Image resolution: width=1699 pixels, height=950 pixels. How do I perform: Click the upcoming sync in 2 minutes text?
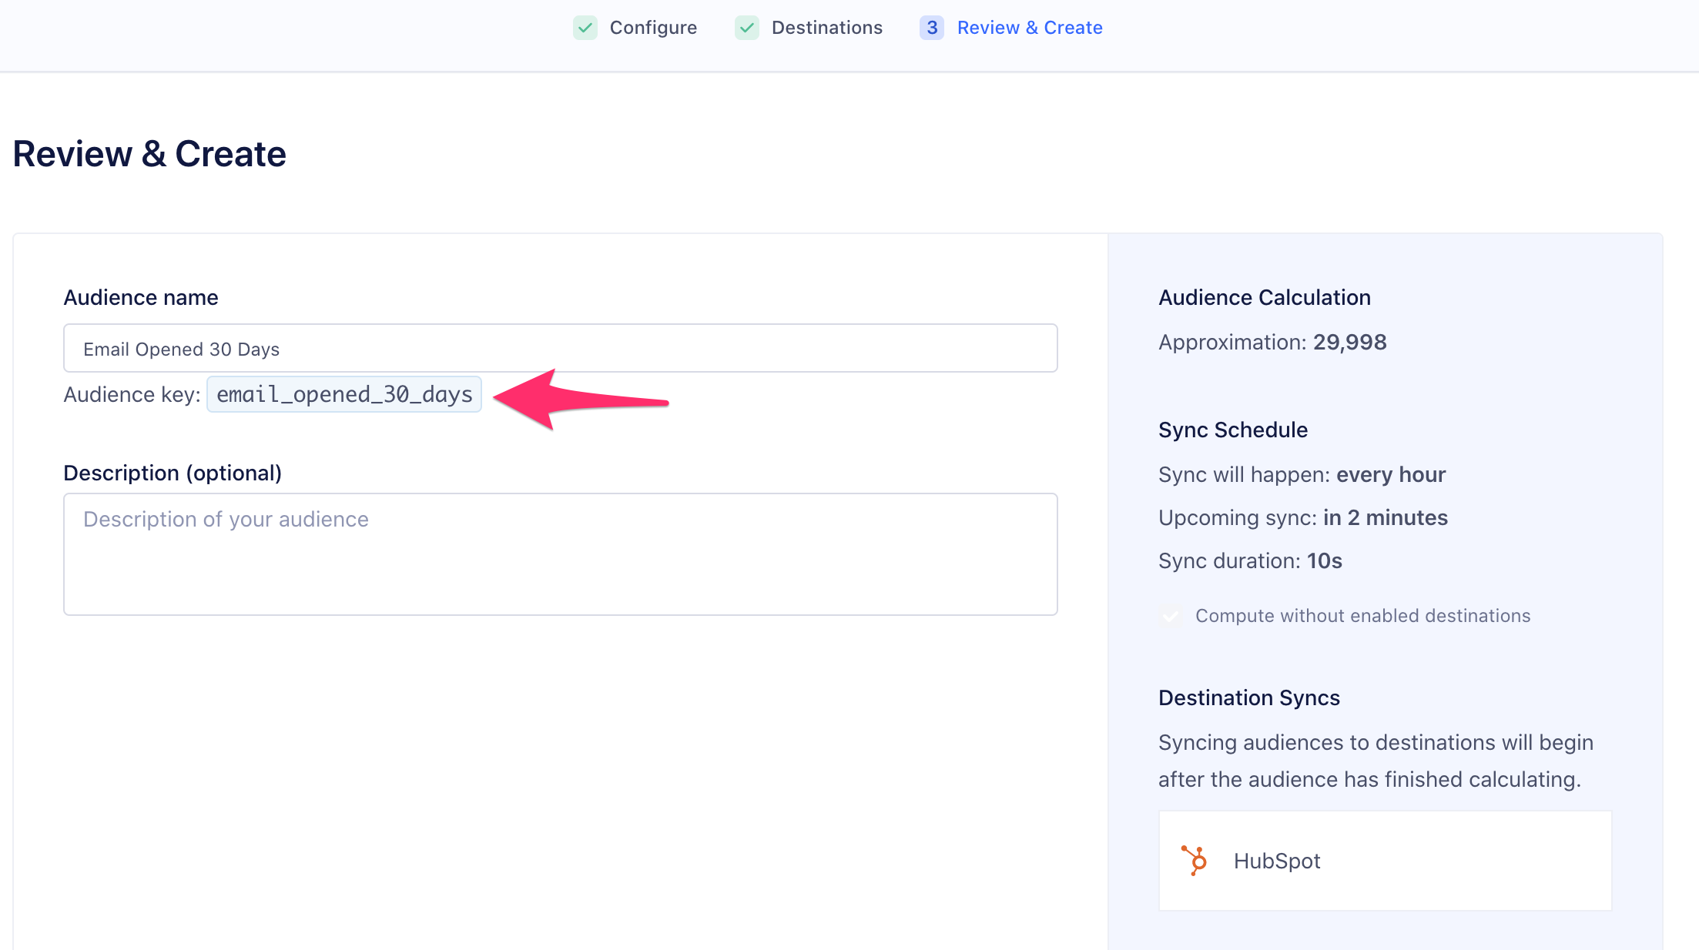click(x=1385, y=517)
